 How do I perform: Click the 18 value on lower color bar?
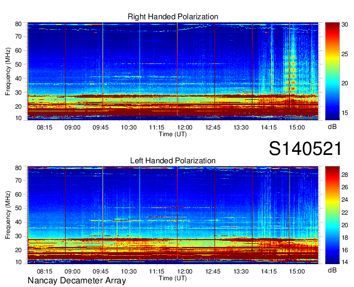(345, 238)
